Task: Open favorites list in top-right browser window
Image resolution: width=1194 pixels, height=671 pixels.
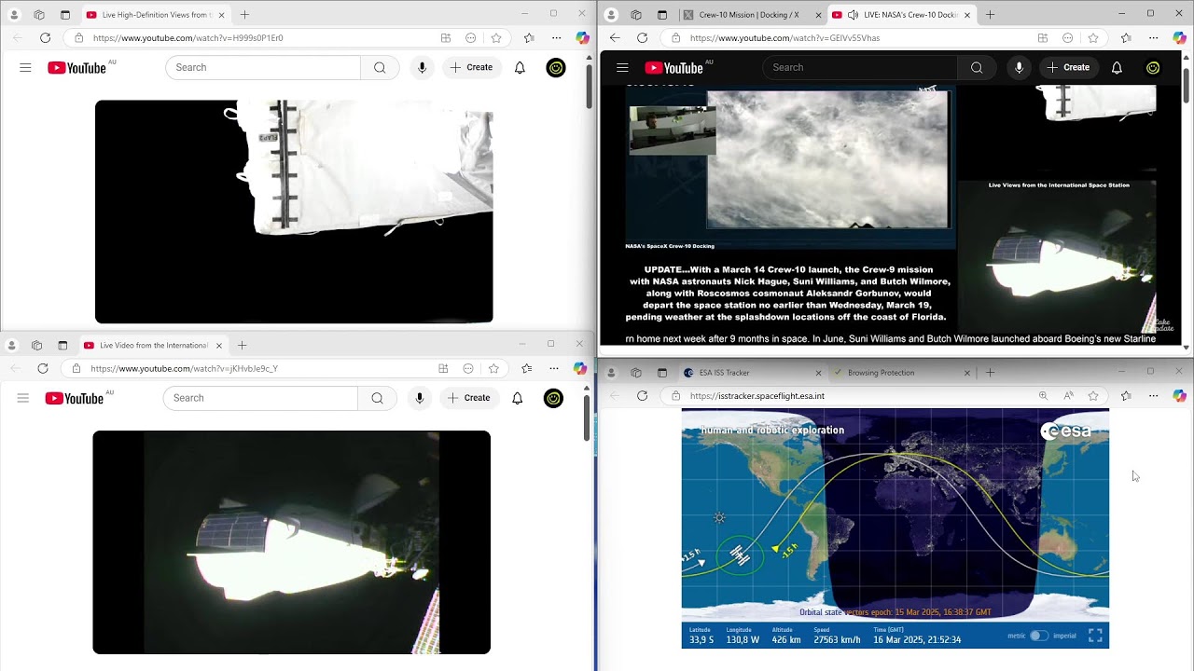Action: pos(1126,38)
